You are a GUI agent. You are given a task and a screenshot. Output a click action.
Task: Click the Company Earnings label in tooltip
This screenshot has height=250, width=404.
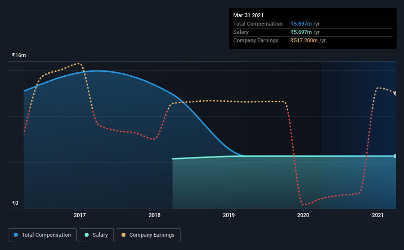255,40
